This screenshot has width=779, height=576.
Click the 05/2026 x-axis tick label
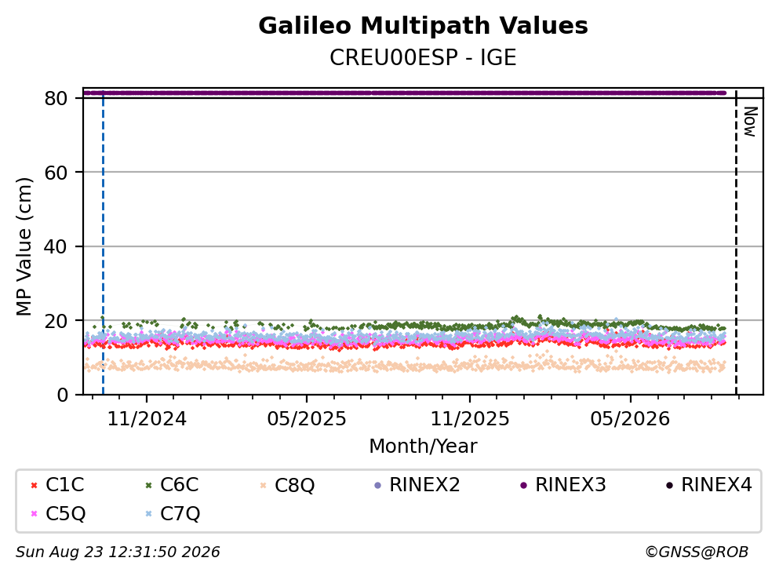(630, 419)
